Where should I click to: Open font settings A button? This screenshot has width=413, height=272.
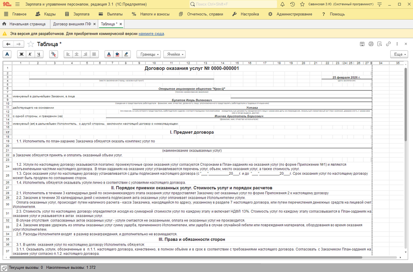(x=7, y=54)
